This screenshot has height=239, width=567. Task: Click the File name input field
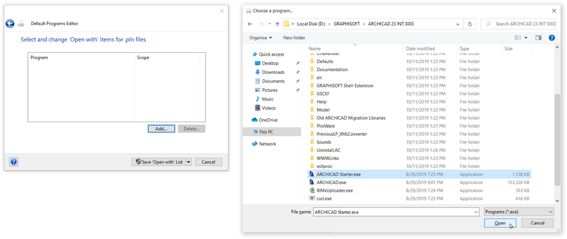[393, 212]
